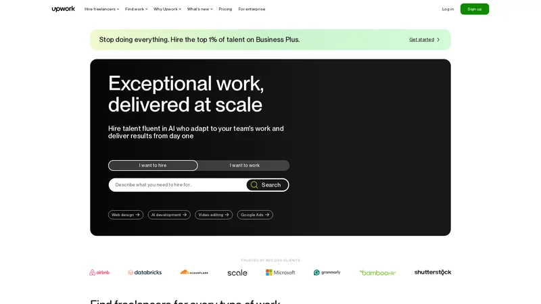This screenshot has height=304, width=541.
Task: Click the Upwork logo
Action: click(x=64, y=9)
